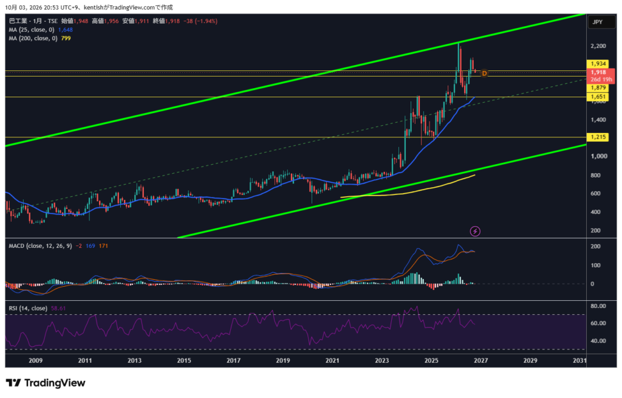
Task: Click the 1,934 yellow price label
Action: tap(598, 64)
